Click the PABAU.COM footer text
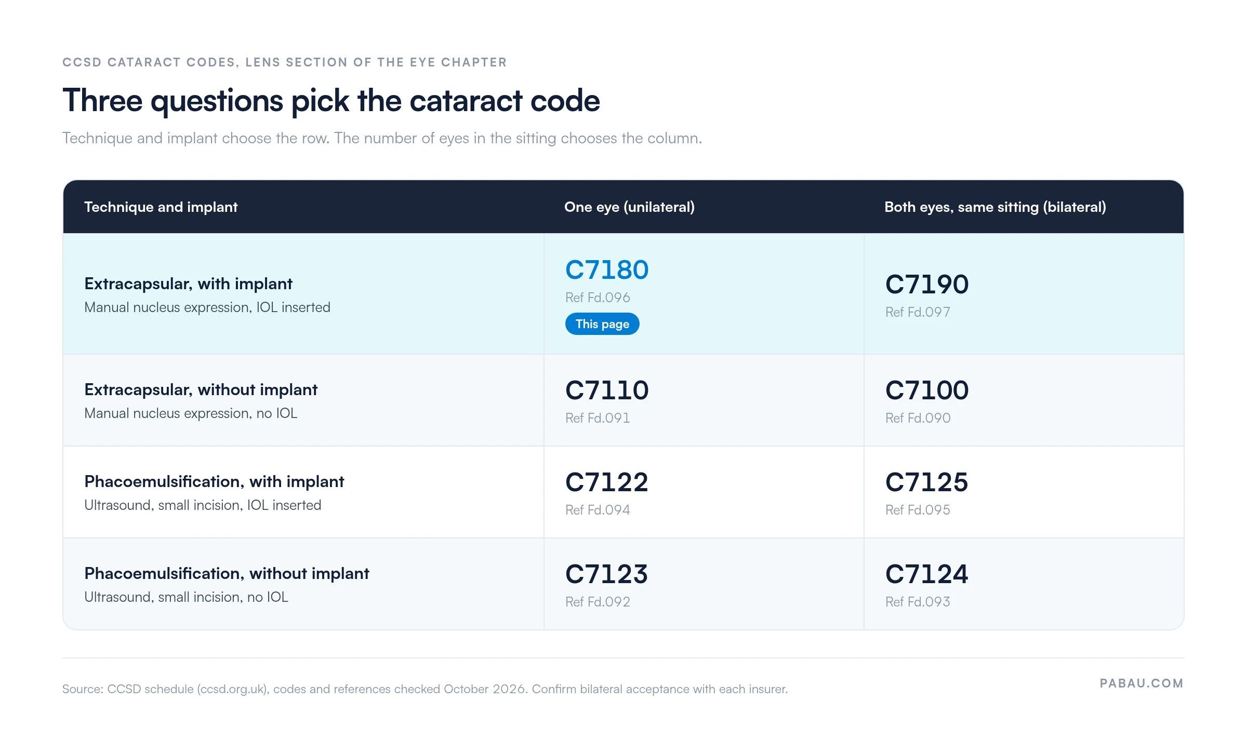 1142,683
